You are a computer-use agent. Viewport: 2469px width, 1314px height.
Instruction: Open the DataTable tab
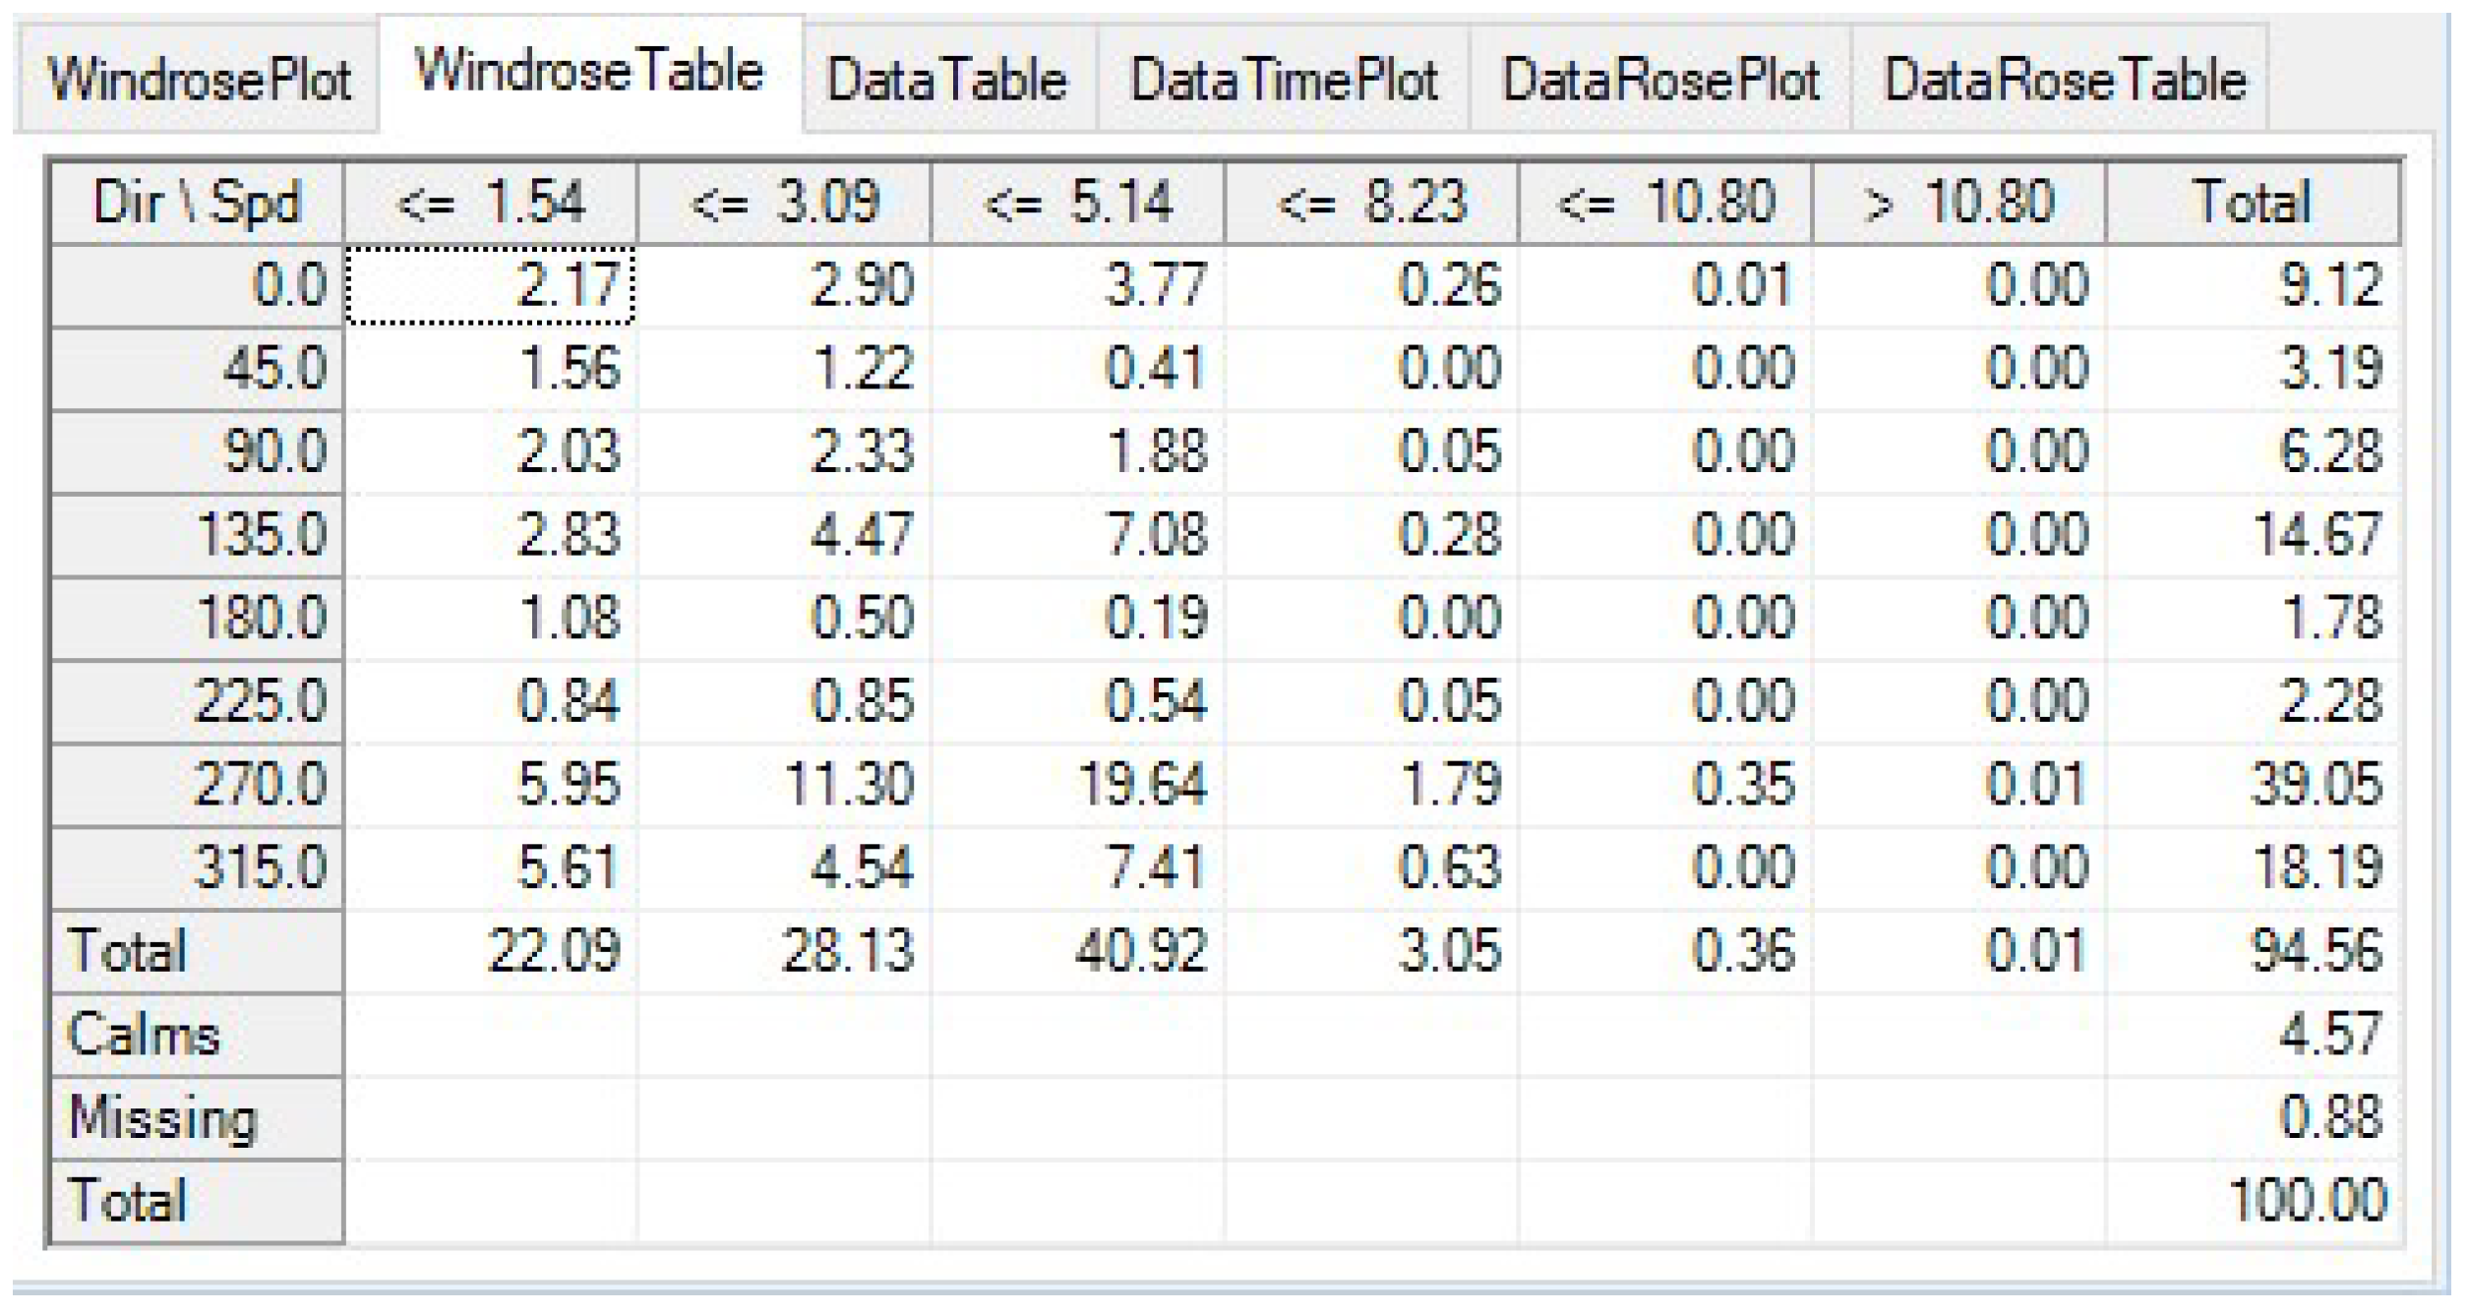[947, 81]
